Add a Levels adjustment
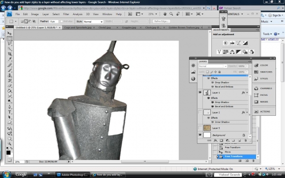The width and height of the screenshot is (285, 178). pos(232,43)
